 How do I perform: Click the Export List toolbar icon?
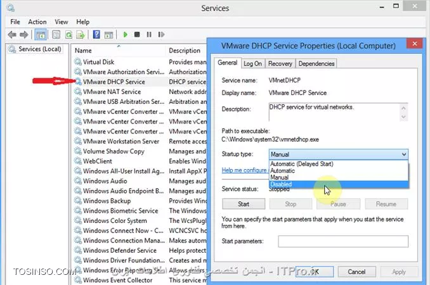[x=81, y=35]
